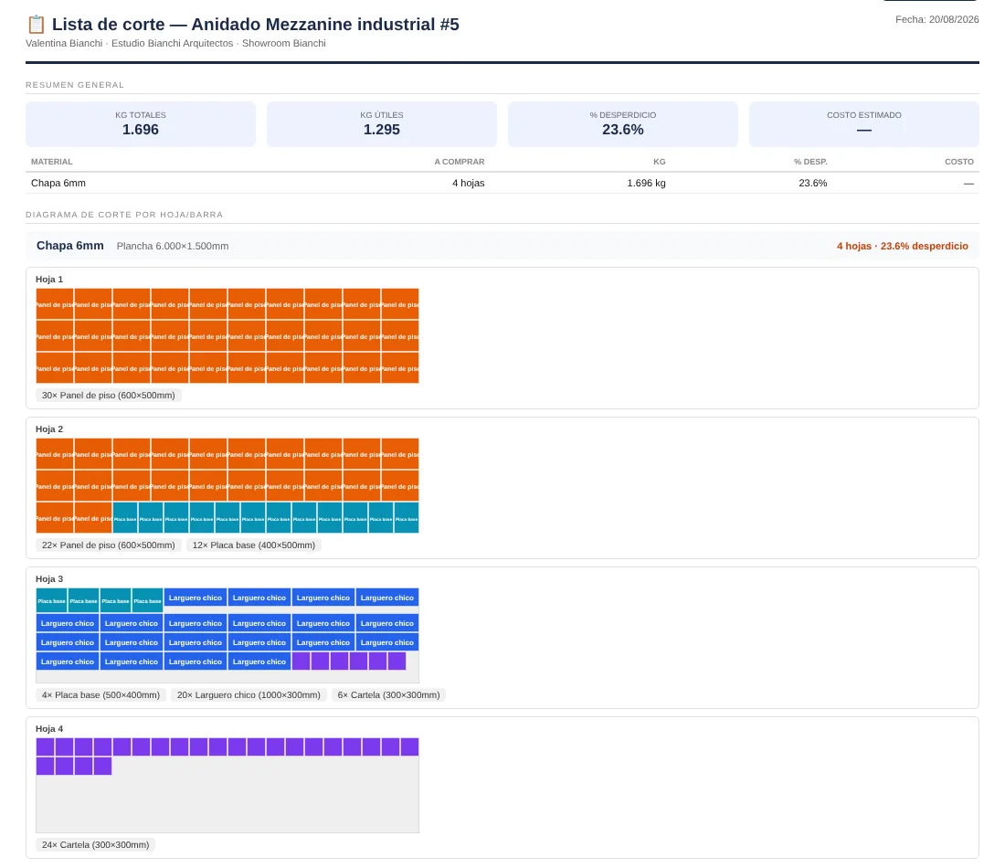Click the 'Hoja 1' label
The height and width of the screenshot is (868, 1005).
49,280
